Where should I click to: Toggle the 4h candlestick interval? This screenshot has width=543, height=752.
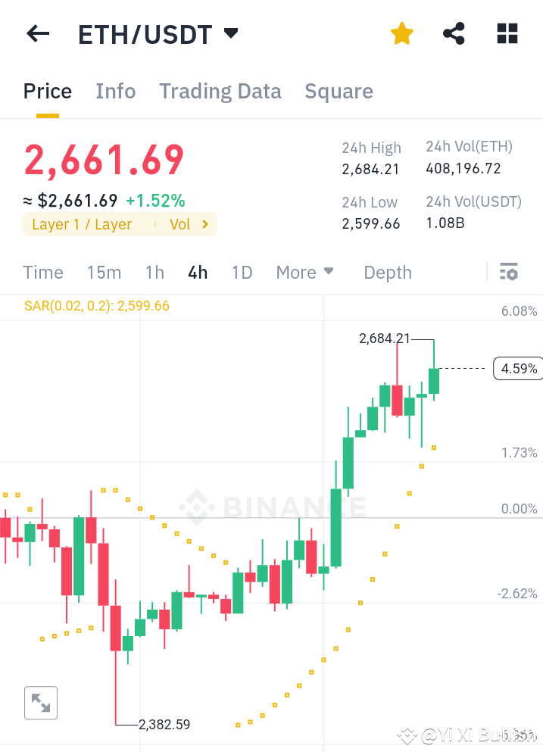pos(198,272)
